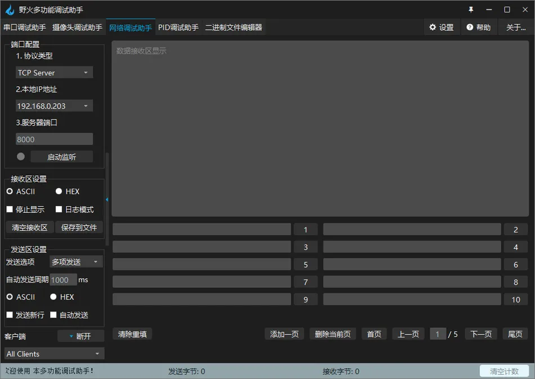Image resolution: width=535 pixels, height=379 pixels.
Task: Click send button number 4
Action: tap(516, 247)
